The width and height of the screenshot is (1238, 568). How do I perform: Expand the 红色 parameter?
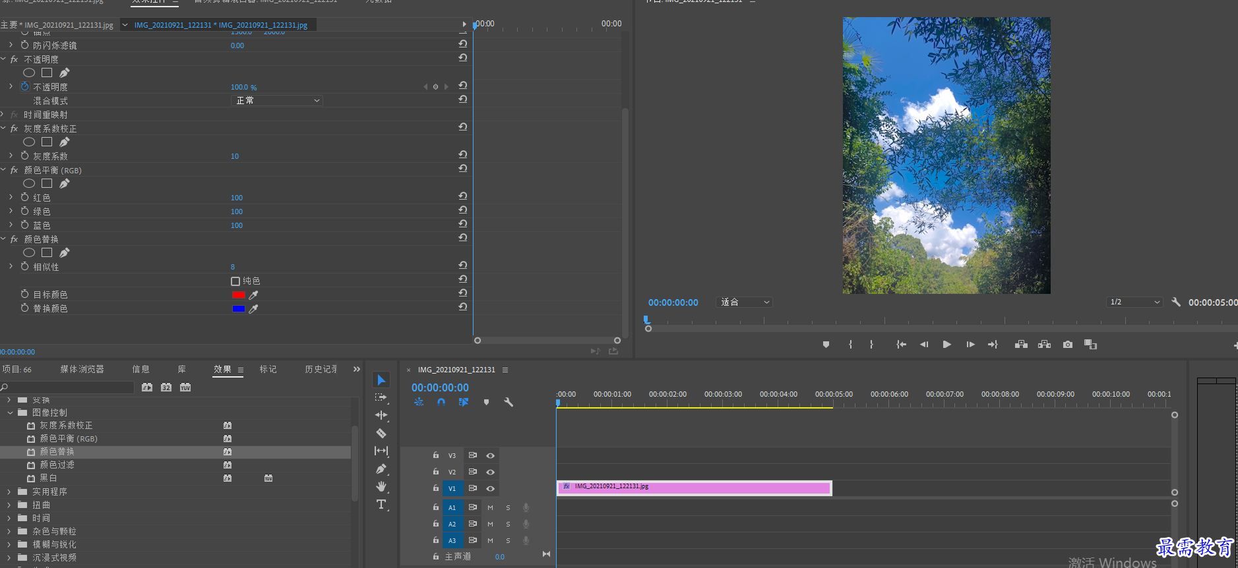coord(11,197)
